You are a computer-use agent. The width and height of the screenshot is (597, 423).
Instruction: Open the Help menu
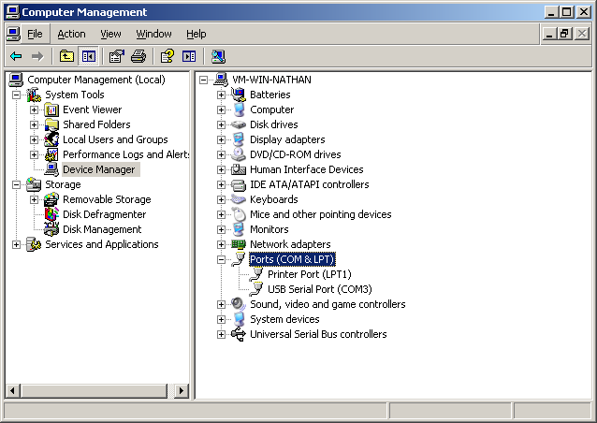pos(197,34)
